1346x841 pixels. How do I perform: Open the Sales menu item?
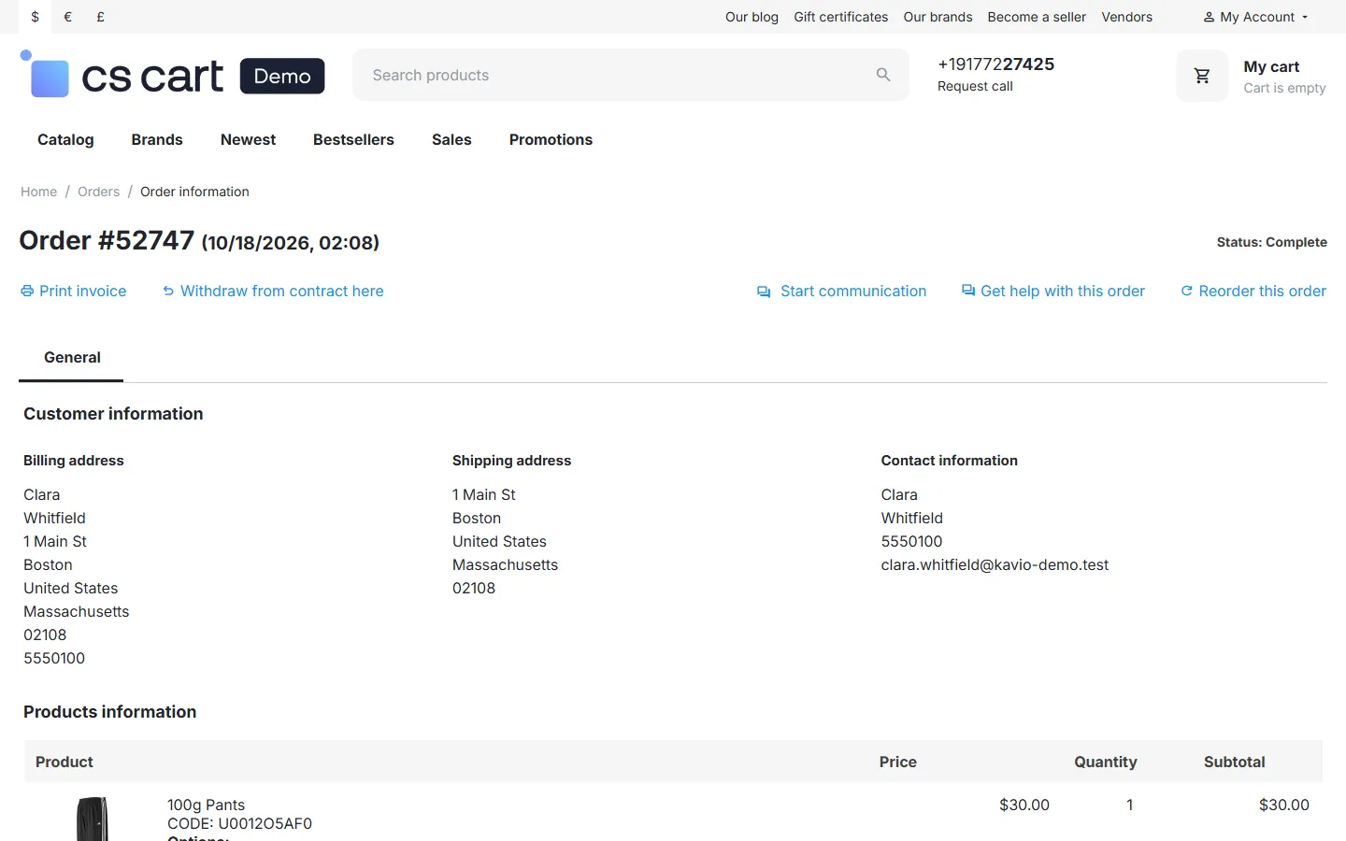coord(451,140)
